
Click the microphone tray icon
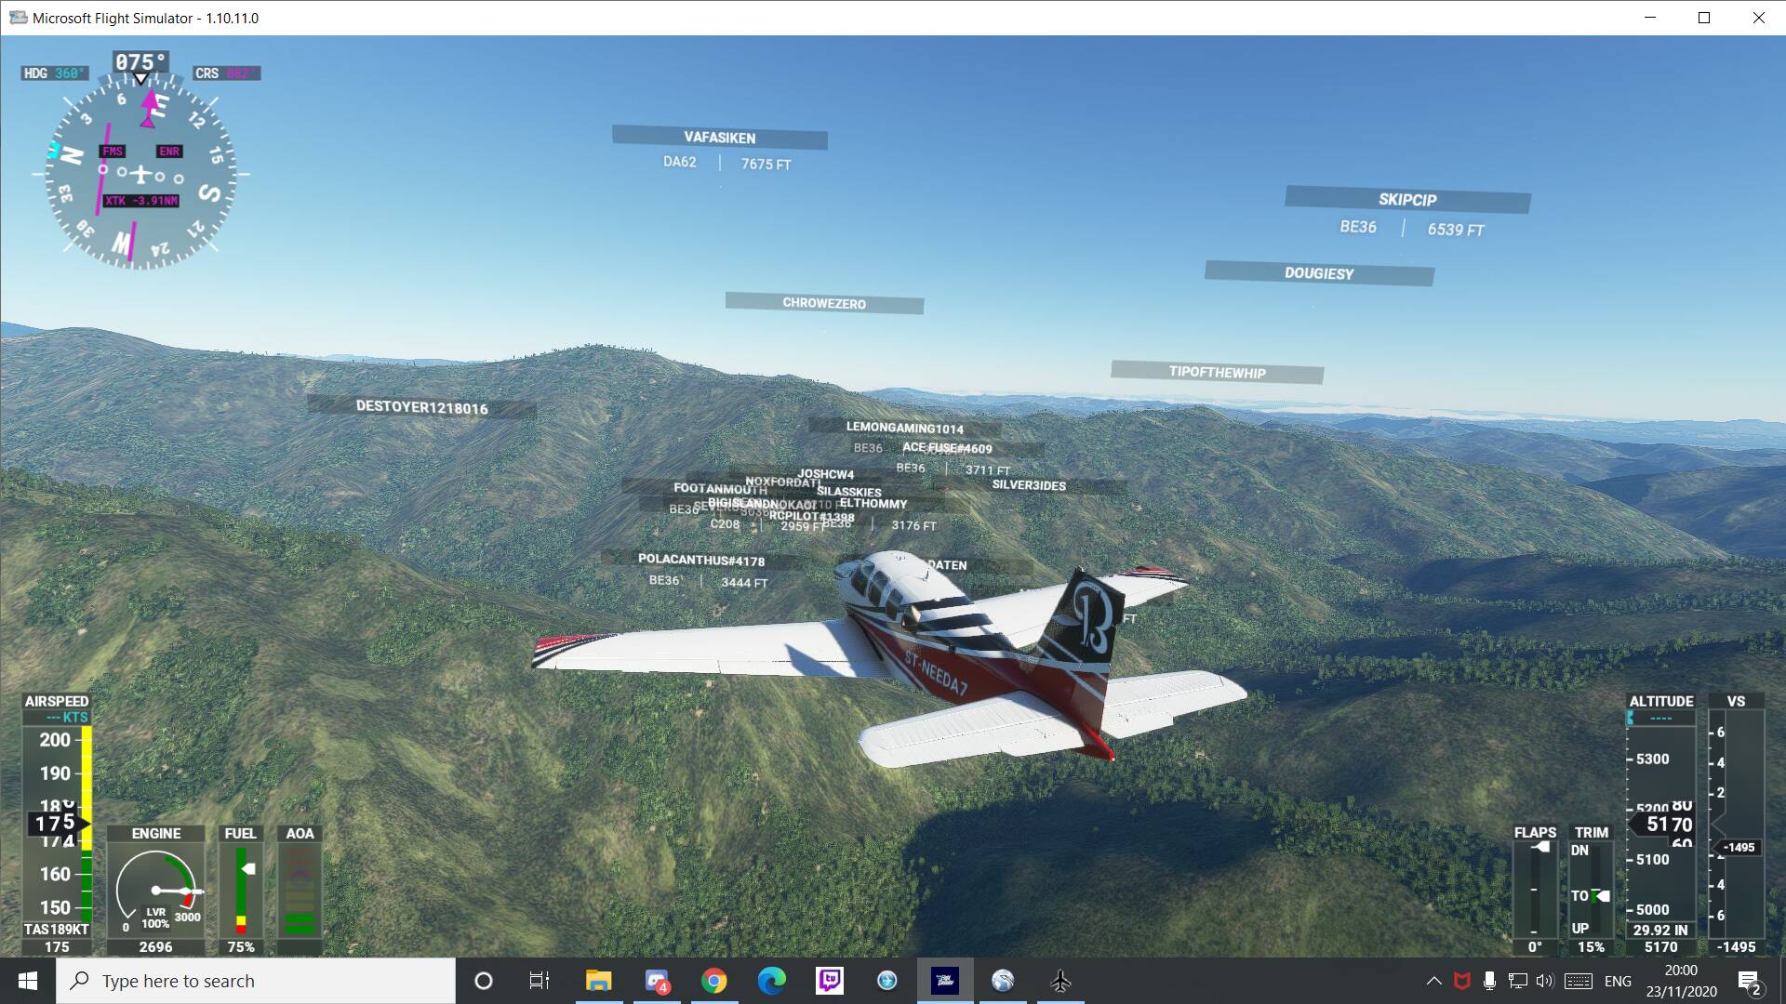click(x=1489, y=981)
